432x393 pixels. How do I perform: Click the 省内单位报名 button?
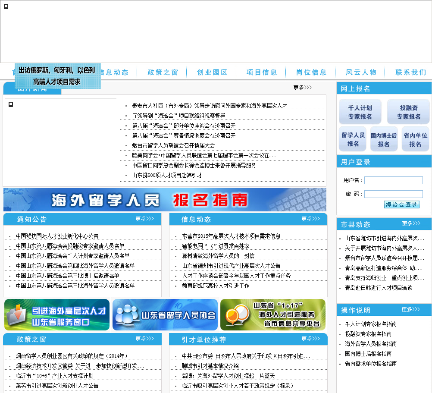(x=415, y=139)
